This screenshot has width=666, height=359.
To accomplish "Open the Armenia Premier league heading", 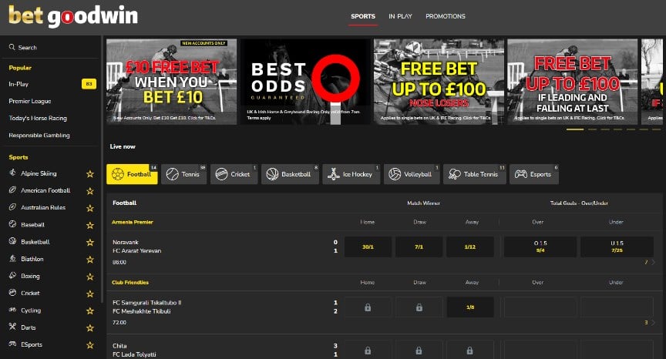I will click(132, 222).
